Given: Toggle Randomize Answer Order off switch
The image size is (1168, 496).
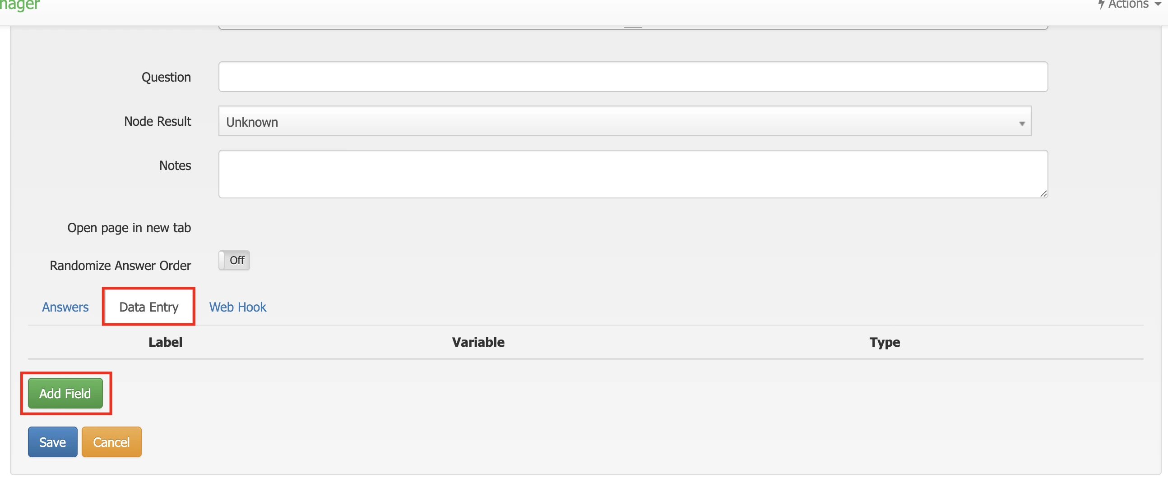Looking at the screenshot, I should pyautogui.click(x=234, y=260).
